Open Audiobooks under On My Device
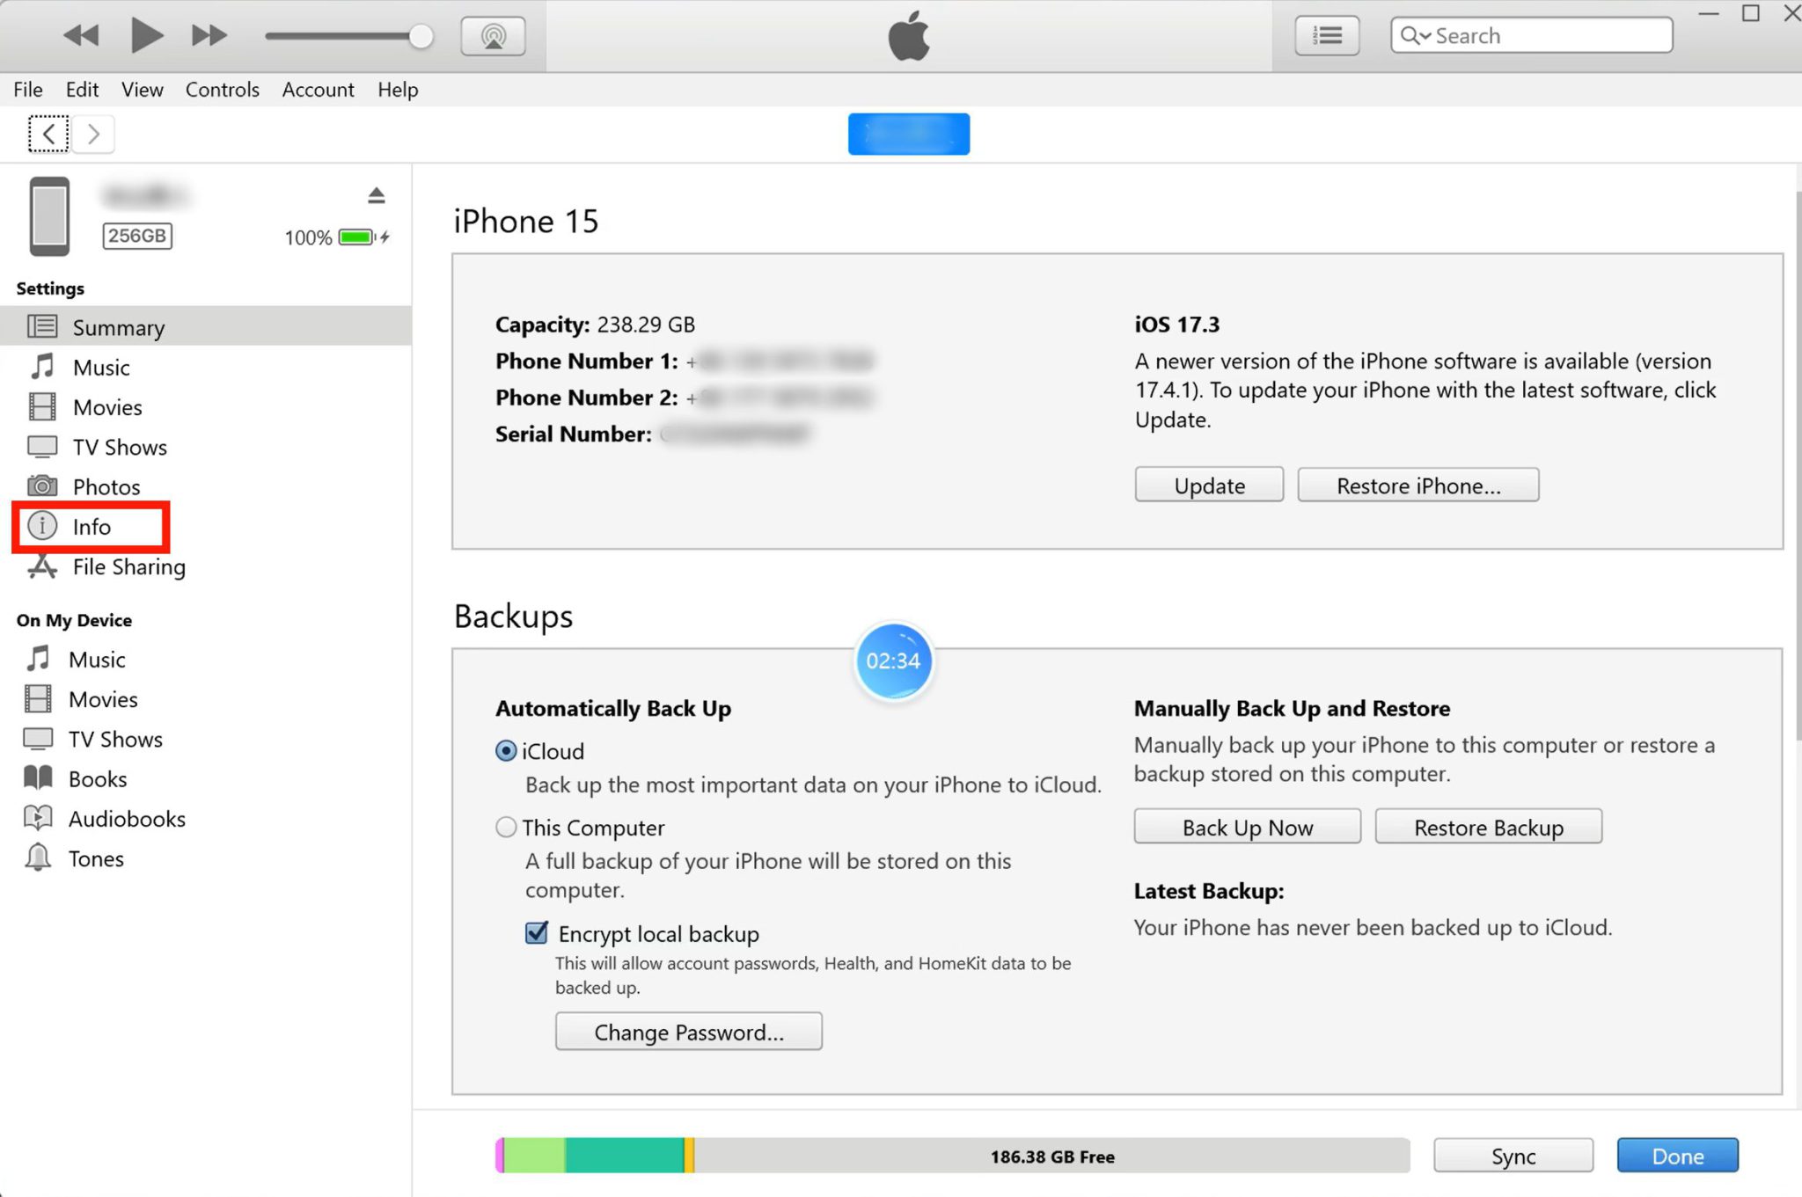 (x=127, y=819)
